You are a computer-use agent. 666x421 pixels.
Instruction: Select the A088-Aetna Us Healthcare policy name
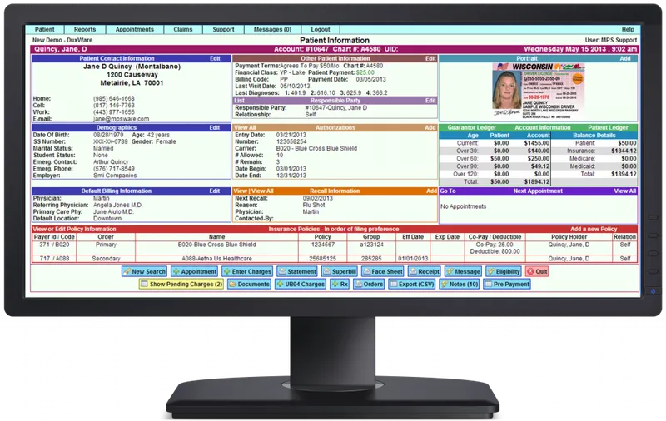216,259
